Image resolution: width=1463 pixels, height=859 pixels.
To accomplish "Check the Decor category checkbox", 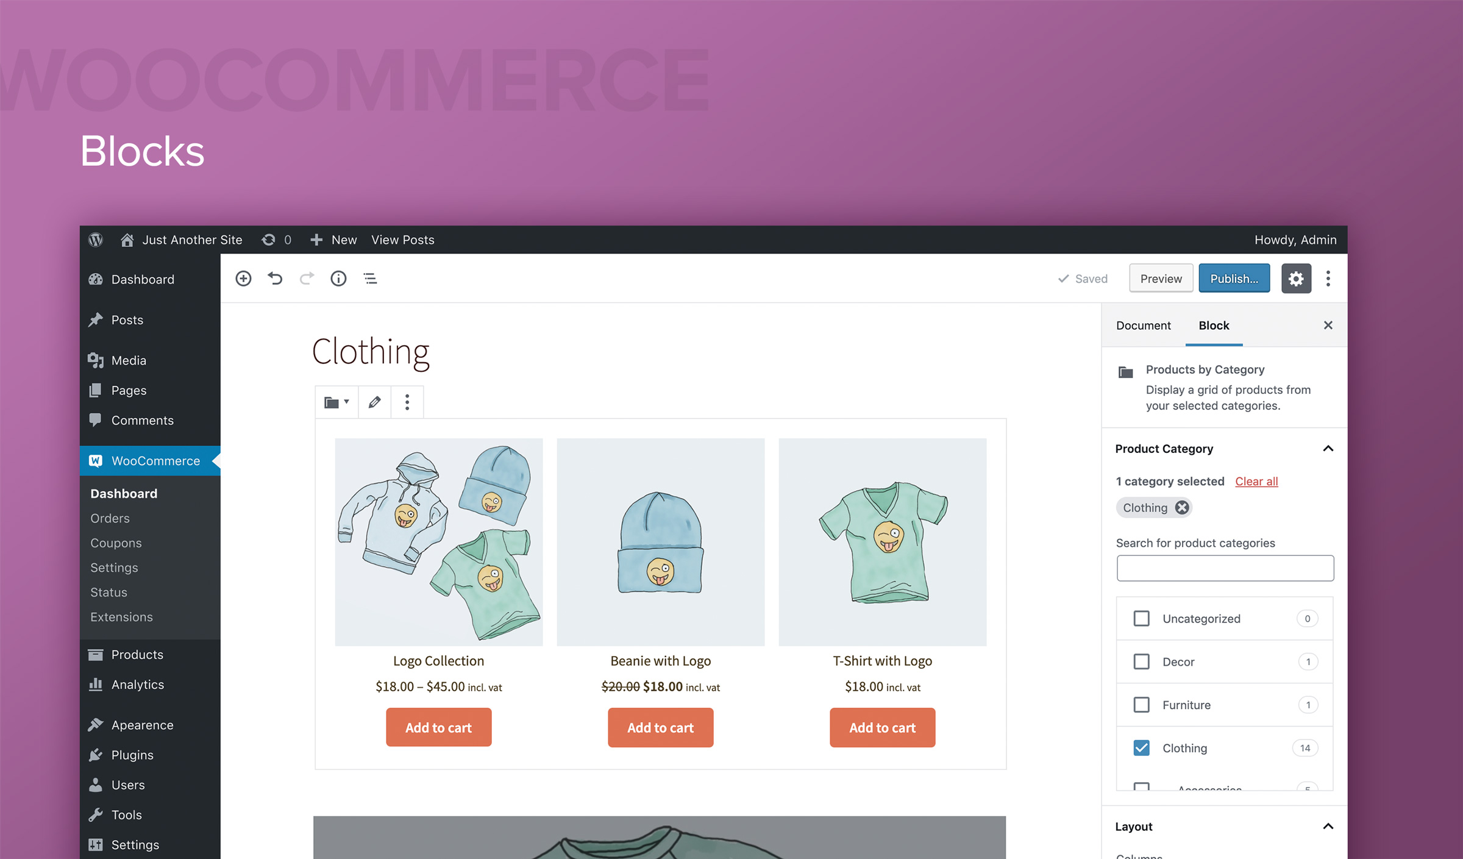I will coord(1141,661).
